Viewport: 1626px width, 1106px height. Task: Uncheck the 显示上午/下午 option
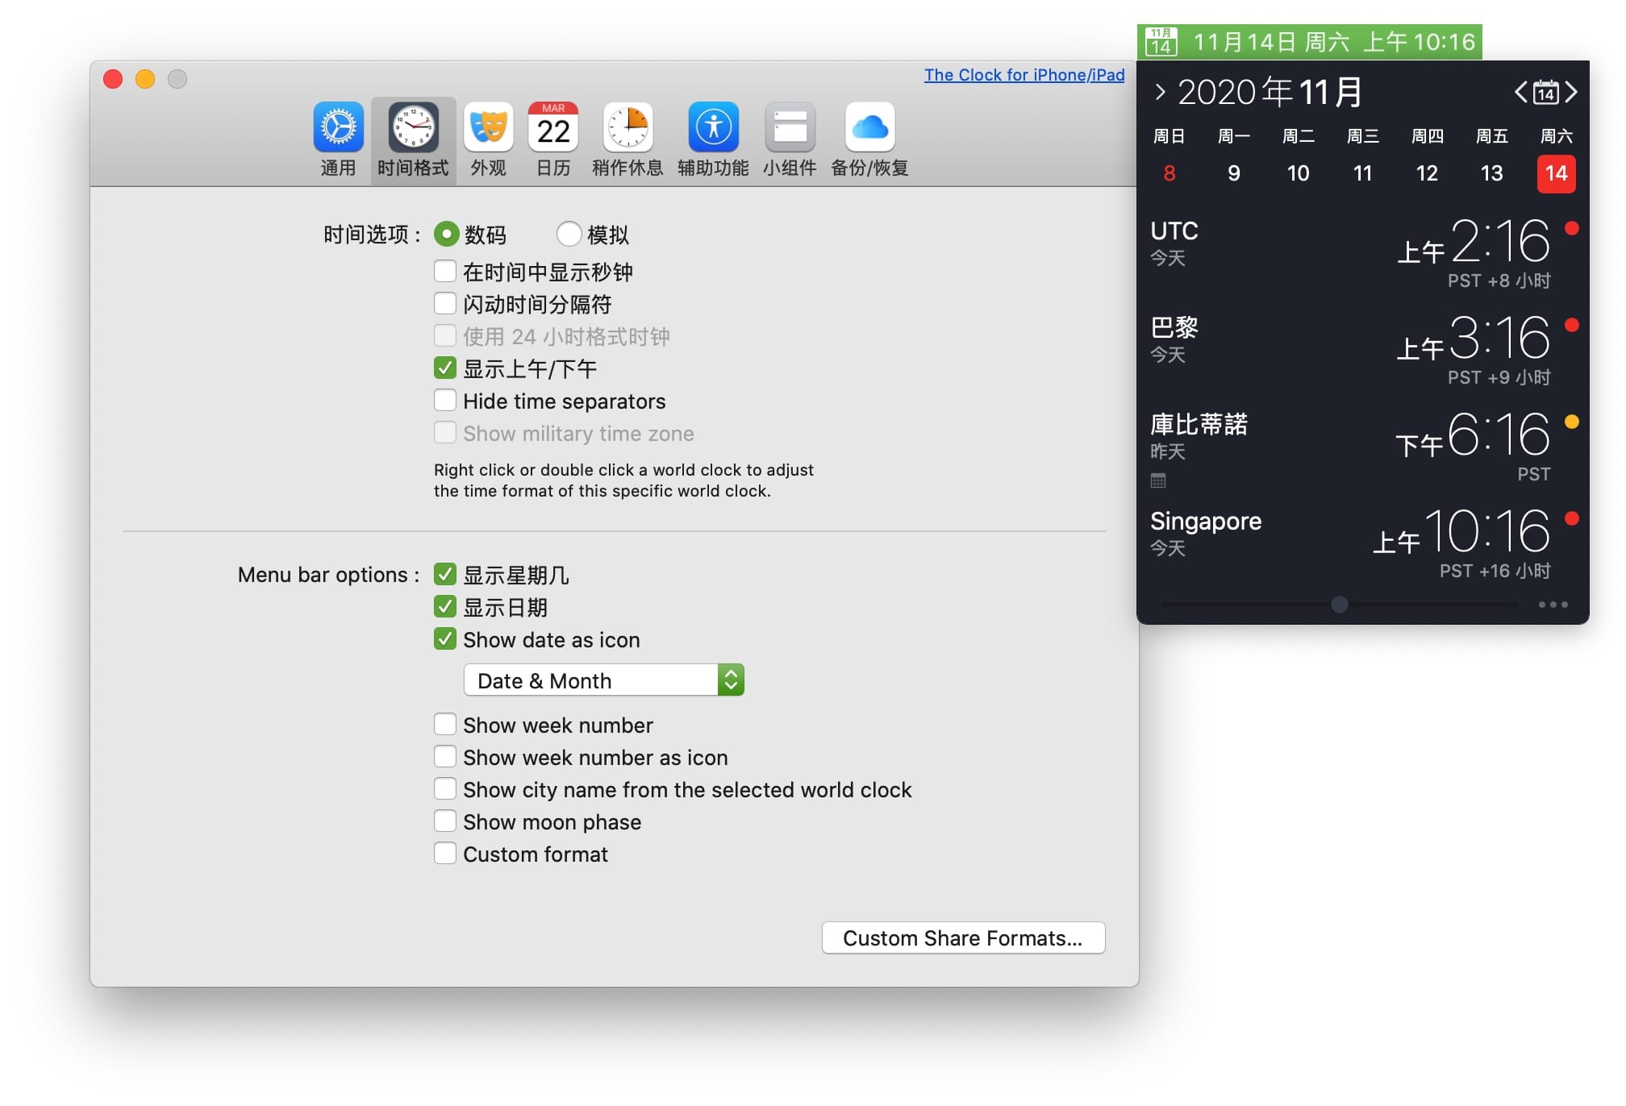pos(445,368)
